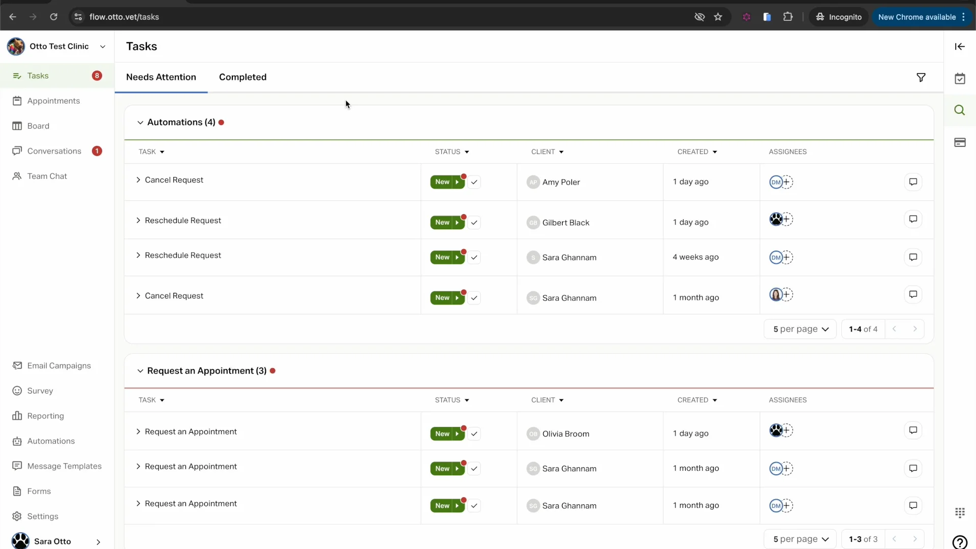The width and height of the screenshot is (976, 549).
Task: Open Team Chat in the sidebar
Action: [47, 176]
